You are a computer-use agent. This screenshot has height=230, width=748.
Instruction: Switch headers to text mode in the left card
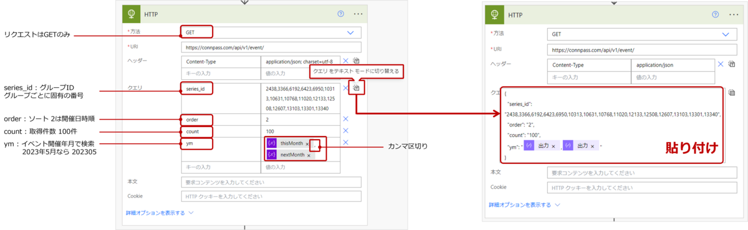pyautogui.click(x=356, y=61)
